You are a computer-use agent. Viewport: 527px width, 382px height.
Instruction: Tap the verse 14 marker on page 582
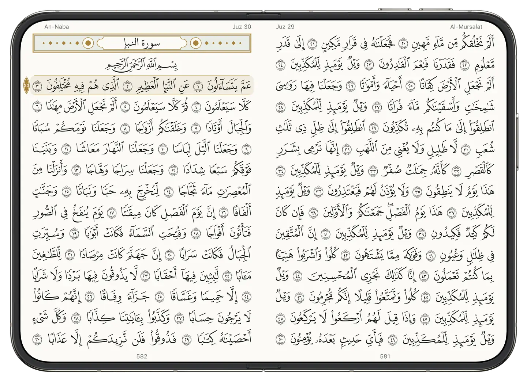(169, 192)
